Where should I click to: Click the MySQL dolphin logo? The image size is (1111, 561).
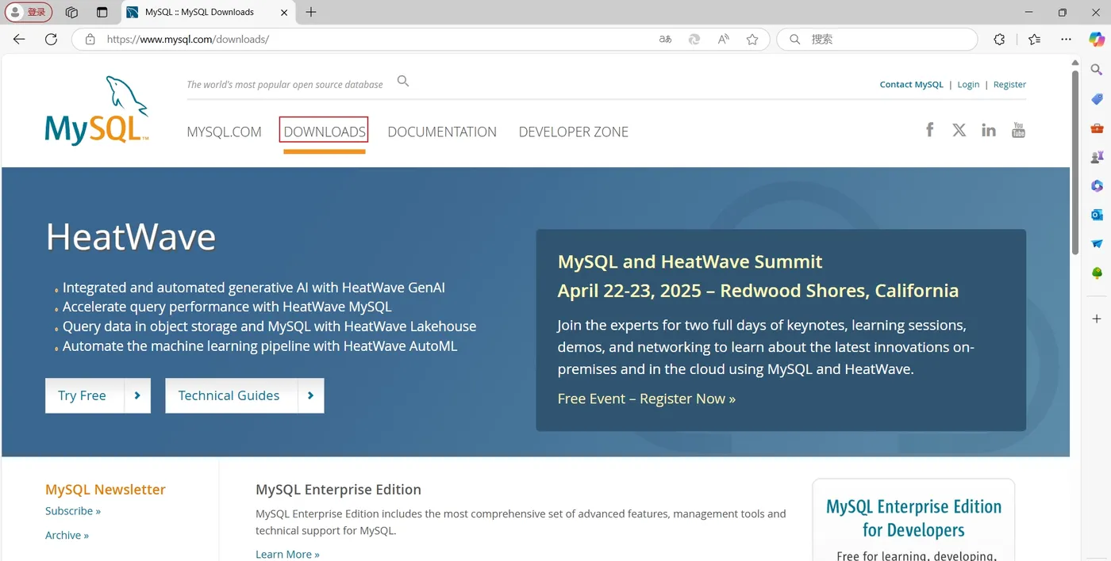click(x=97, y=111)
